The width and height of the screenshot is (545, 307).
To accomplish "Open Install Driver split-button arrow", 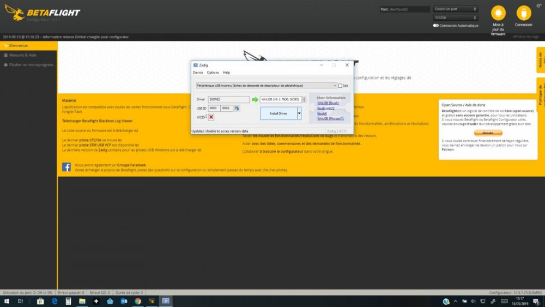I will [x=299, y=113].
